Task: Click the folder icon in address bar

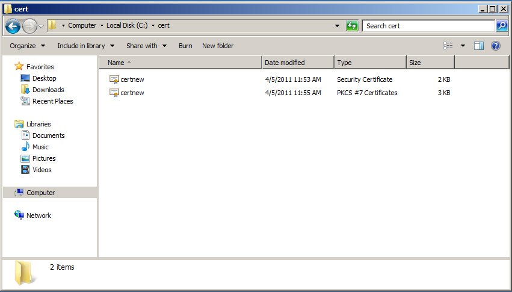Action: click(52, 25)
